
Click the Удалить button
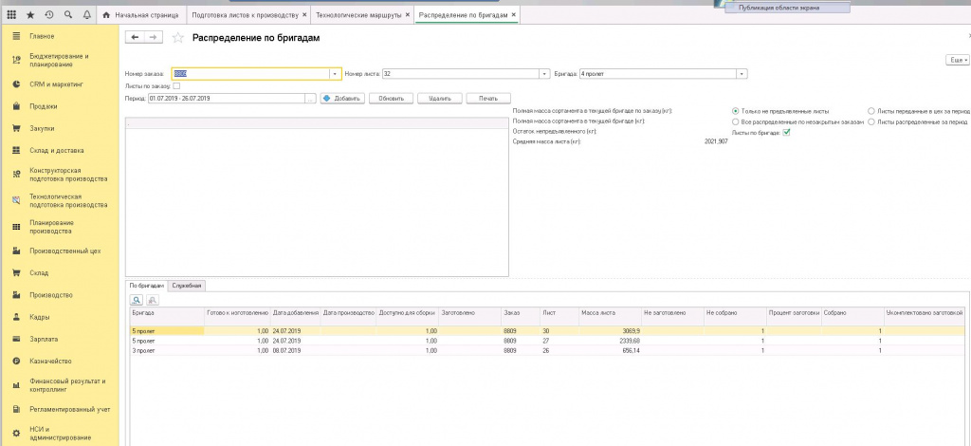(440, 99)
